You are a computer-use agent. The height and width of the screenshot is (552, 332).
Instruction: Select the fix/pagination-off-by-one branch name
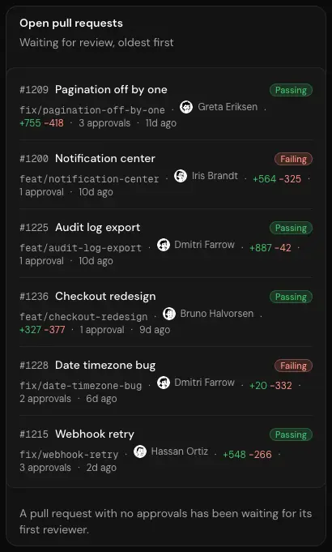(92, 110)
